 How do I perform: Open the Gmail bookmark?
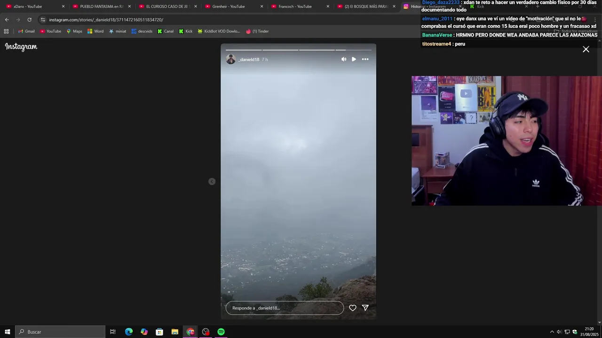tap(26, 31)
